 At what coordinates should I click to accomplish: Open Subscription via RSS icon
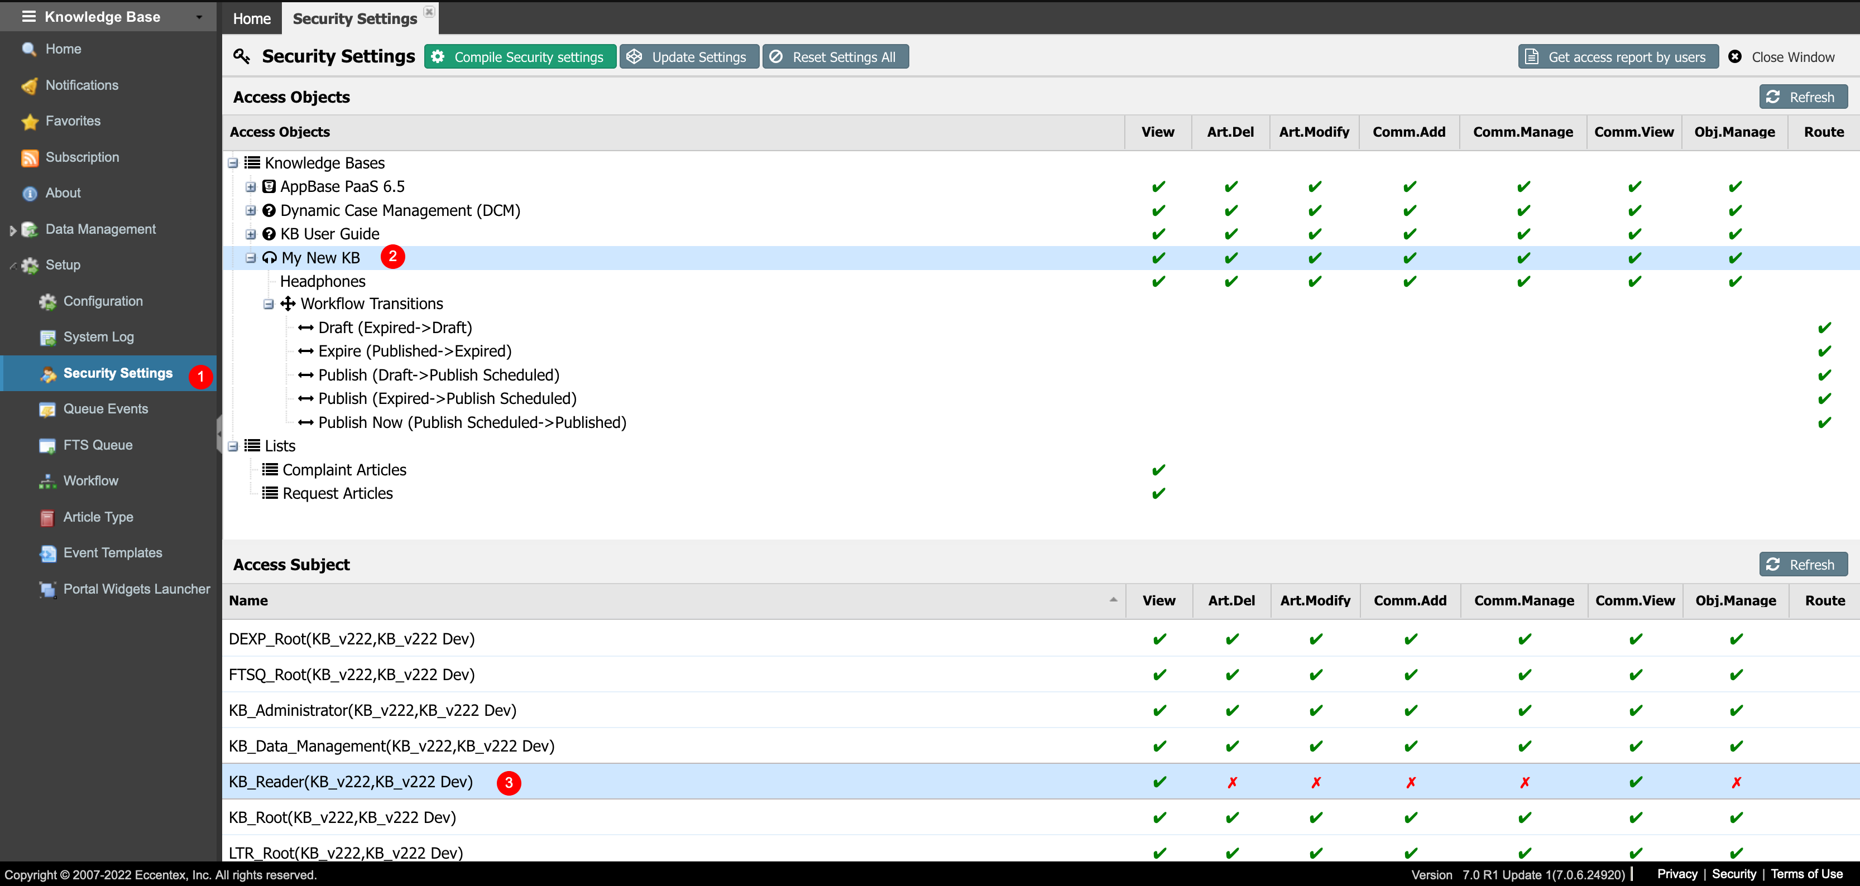(x=30, y=158)
